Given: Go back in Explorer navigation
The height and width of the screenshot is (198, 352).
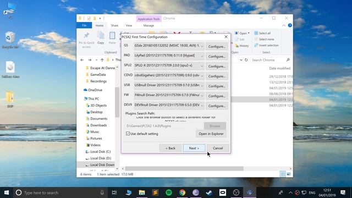Looking at the screenshot, I should click(82, 60).
